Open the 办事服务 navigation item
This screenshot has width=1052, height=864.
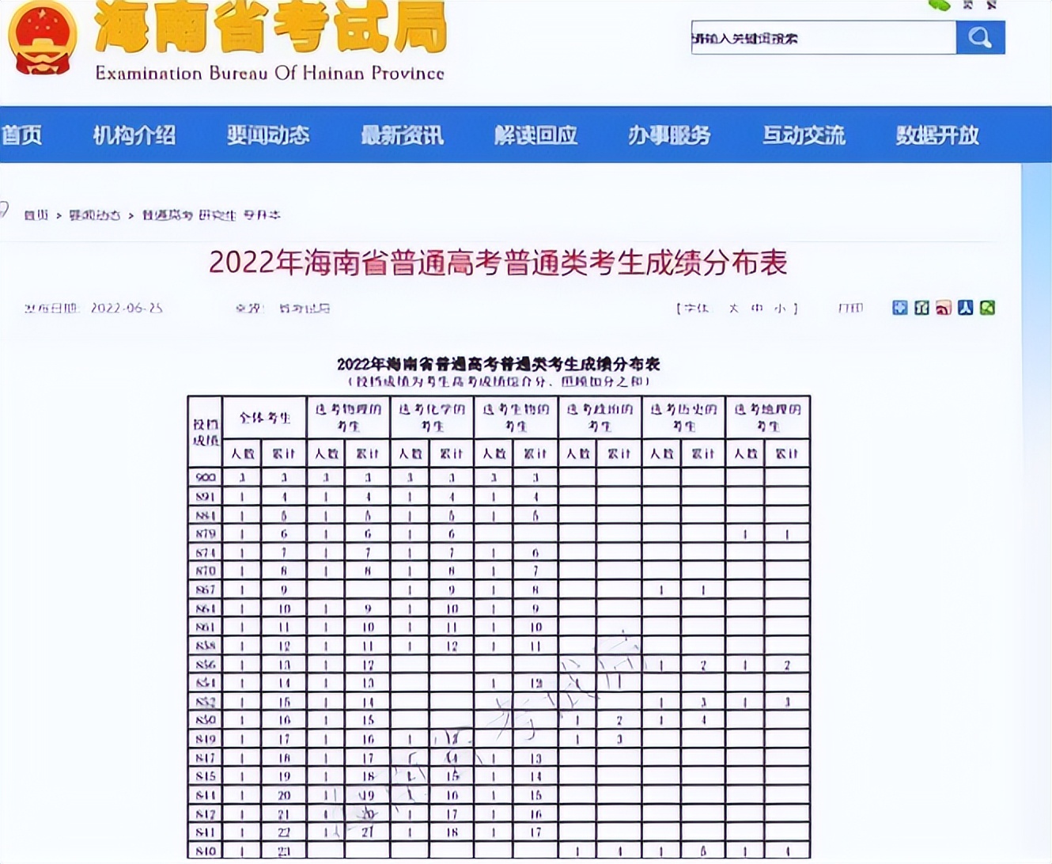click(x=669, y=135)
